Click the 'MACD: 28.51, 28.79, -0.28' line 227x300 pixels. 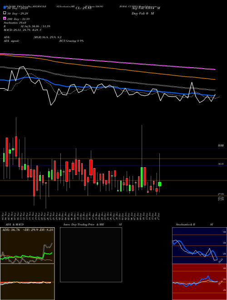click(23, 30)
